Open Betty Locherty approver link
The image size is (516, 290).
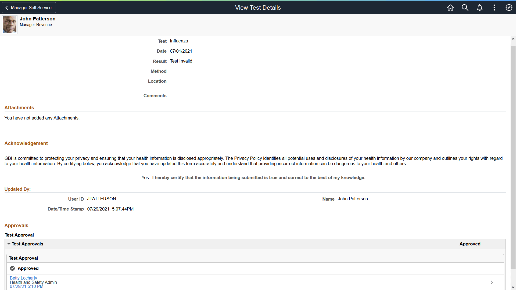[x=23, y=278]
